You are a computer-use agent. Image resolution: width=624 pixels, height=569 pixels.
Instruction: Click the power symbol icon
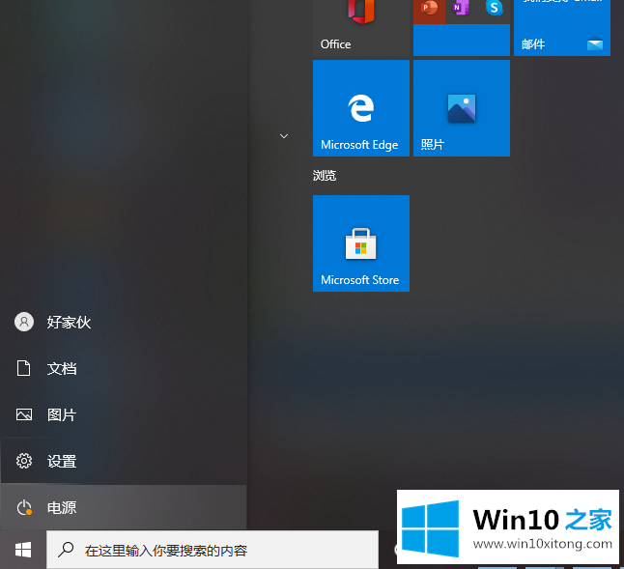(x=24, y=507)
